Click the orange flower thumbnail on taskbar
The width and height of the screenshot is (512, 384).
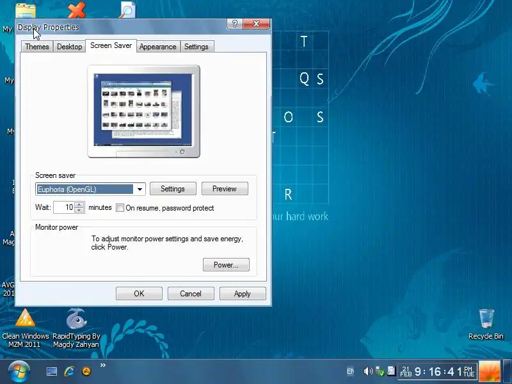[x=490, y=371]
